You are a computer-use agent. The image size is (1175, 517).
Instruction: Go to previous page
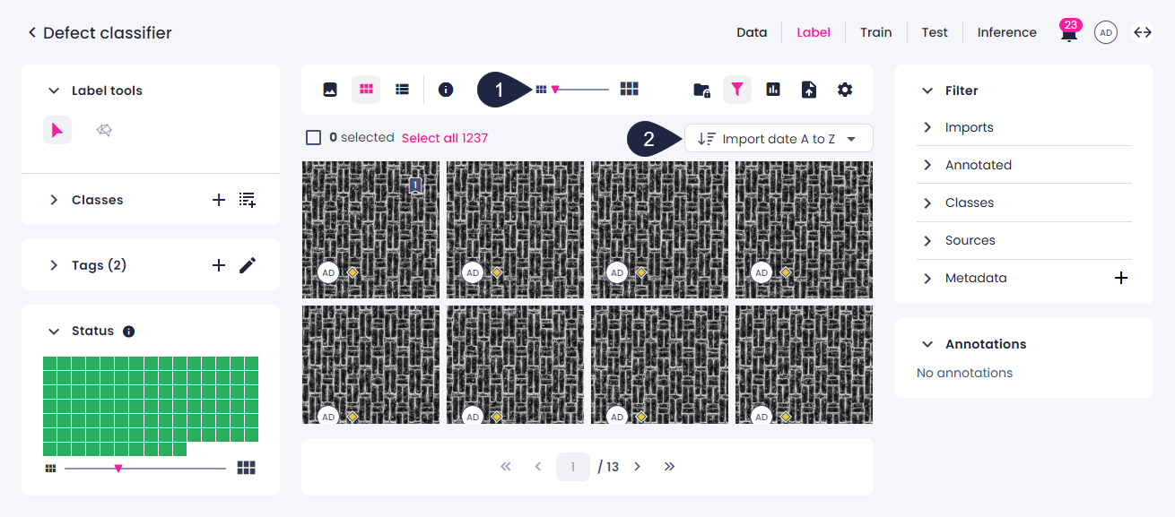538,467
